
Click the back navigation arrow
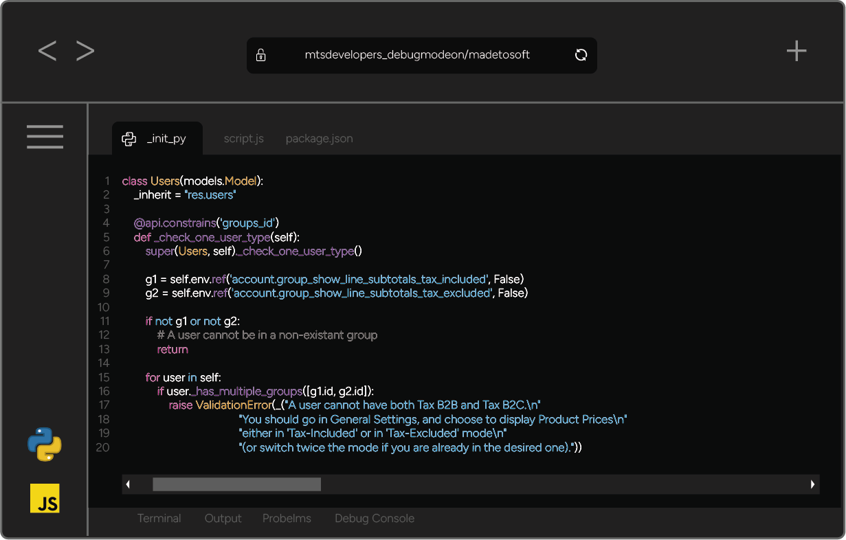tap(47, 51)
